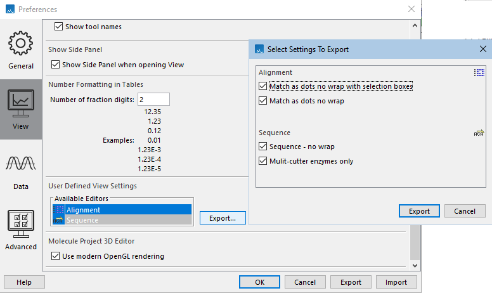The image size is (492, 293).
Task: Open the Data preferences section
Action: tap(21, 170)
